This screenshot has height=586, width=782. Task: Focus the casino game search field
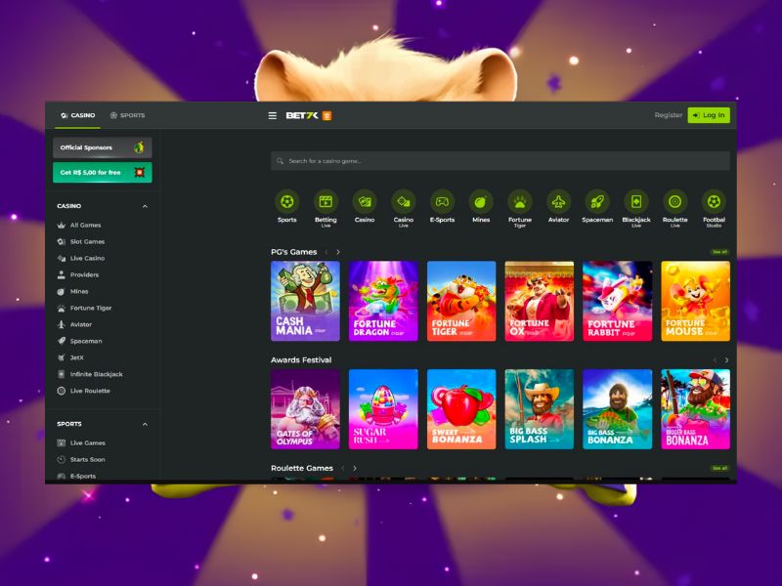click(500, 161)
